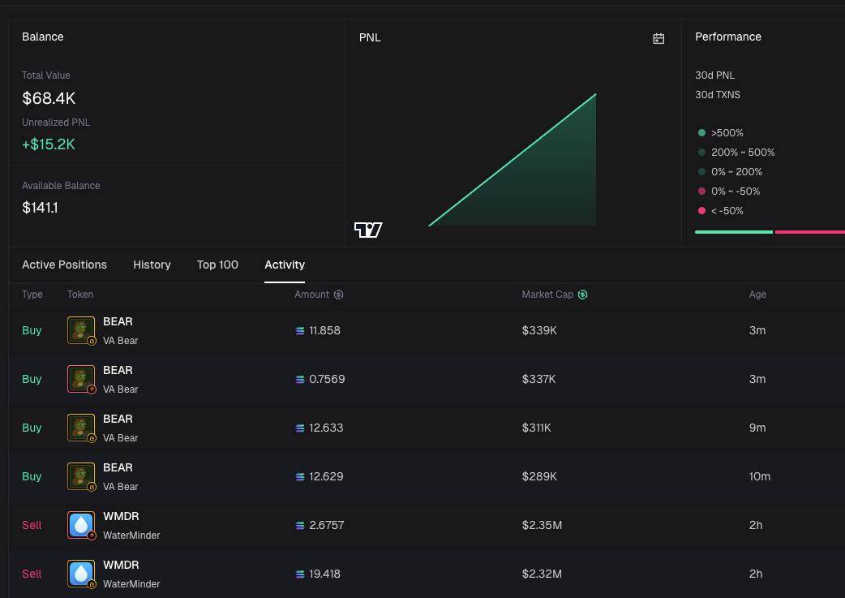Click the Performance panel title
Image resolution: width=845 pixels, height=598 pixels.
[x=728, y=37]
